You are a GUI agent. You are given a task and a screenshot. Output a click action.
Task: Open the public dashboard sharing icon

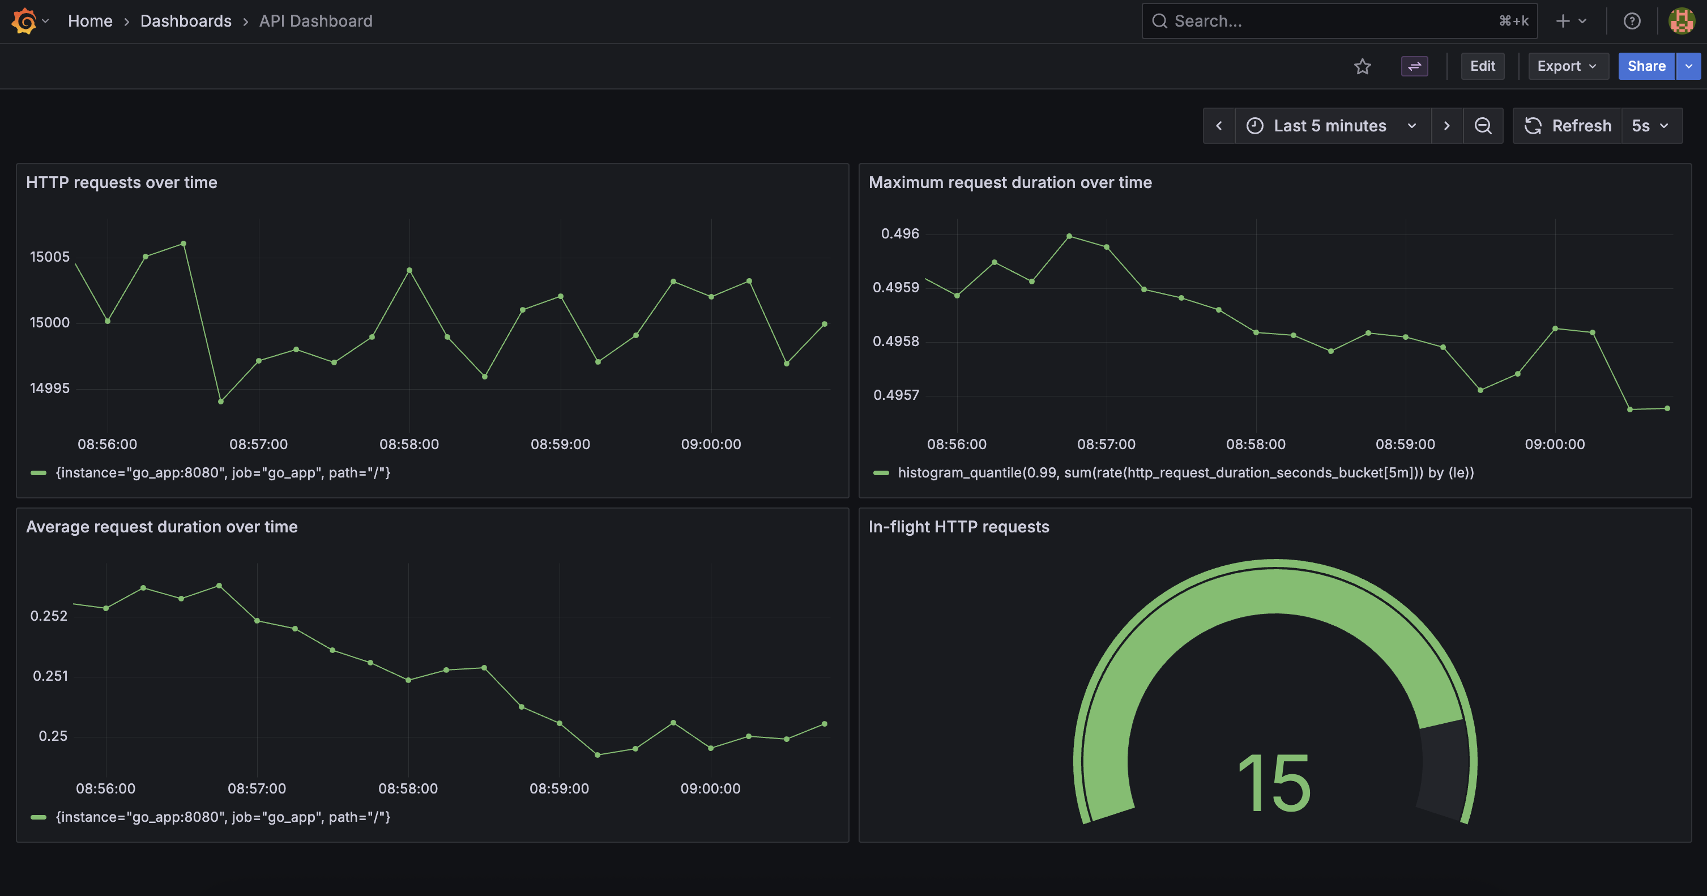[x=1414, y=66]
